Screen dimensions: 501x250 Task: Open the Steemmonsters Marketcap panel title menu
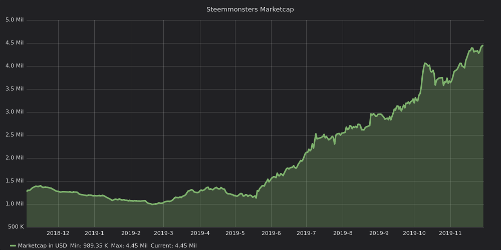point(250,9)
